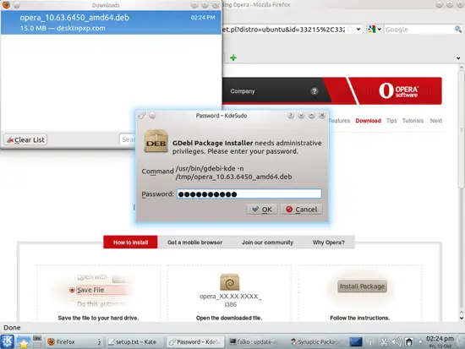Open the volume speaker tray icon
465x349 pixels.
tap(397, 342)
